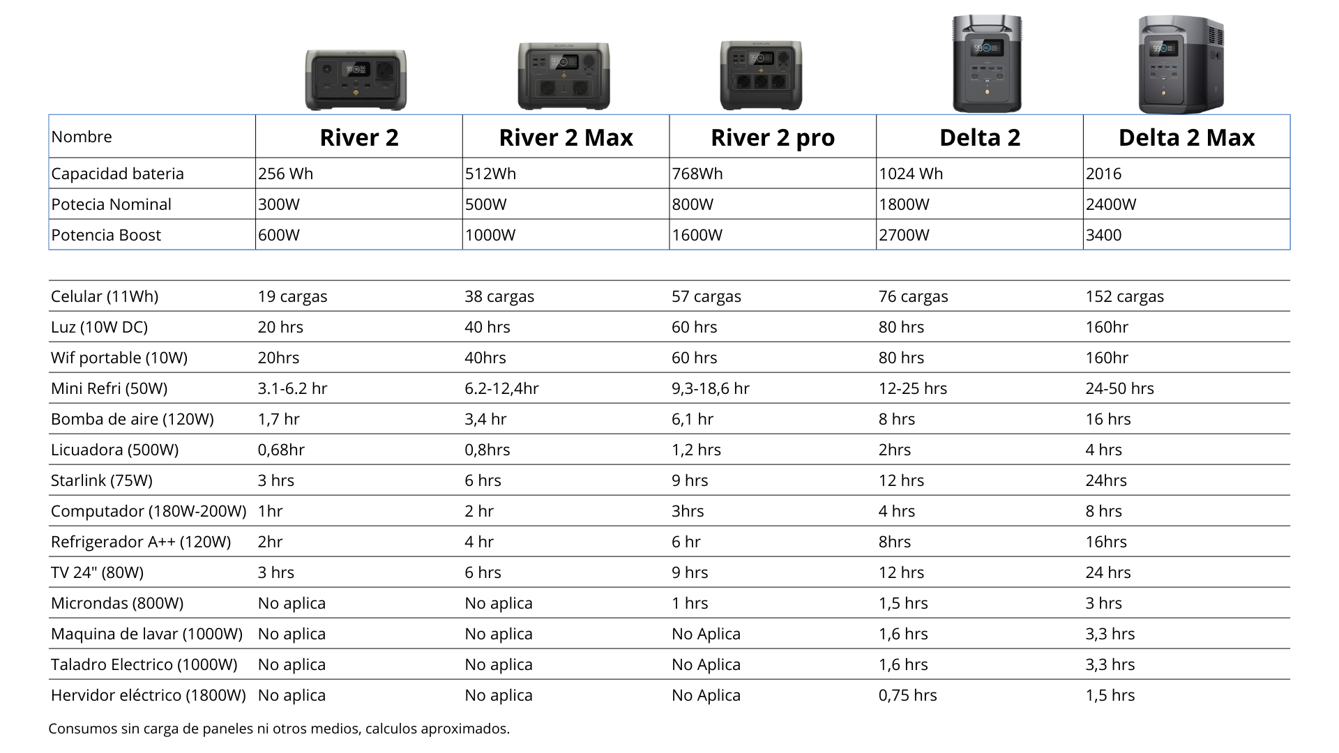Select the Nombre header cell

point(82,137)
